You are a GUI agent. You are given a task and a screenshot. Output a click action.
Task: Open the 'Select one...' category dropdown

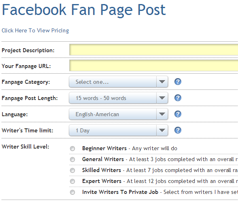[x=118, y=82]
